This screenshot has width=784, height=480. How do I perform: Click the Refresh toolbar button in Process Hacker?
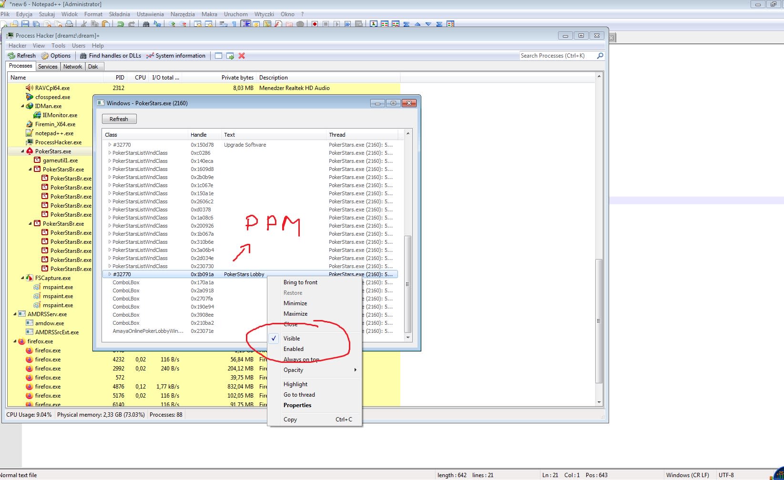coord(22,56)
